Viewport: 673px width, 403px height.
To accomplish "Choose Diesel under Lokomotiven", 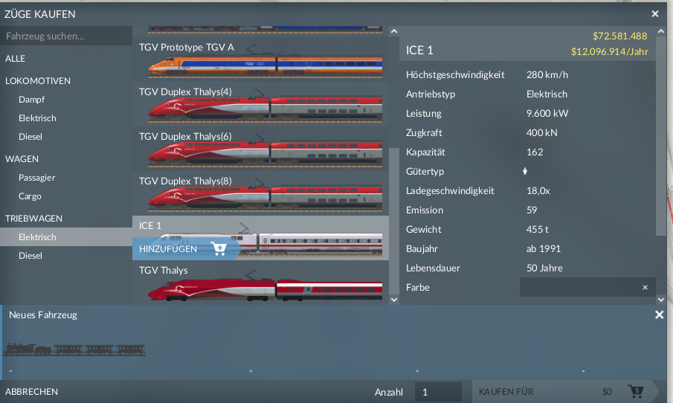I will 30,137.
